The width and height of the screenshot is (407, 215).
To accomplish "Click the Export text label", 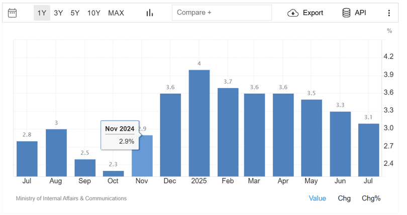I will [x=313, y=13].
